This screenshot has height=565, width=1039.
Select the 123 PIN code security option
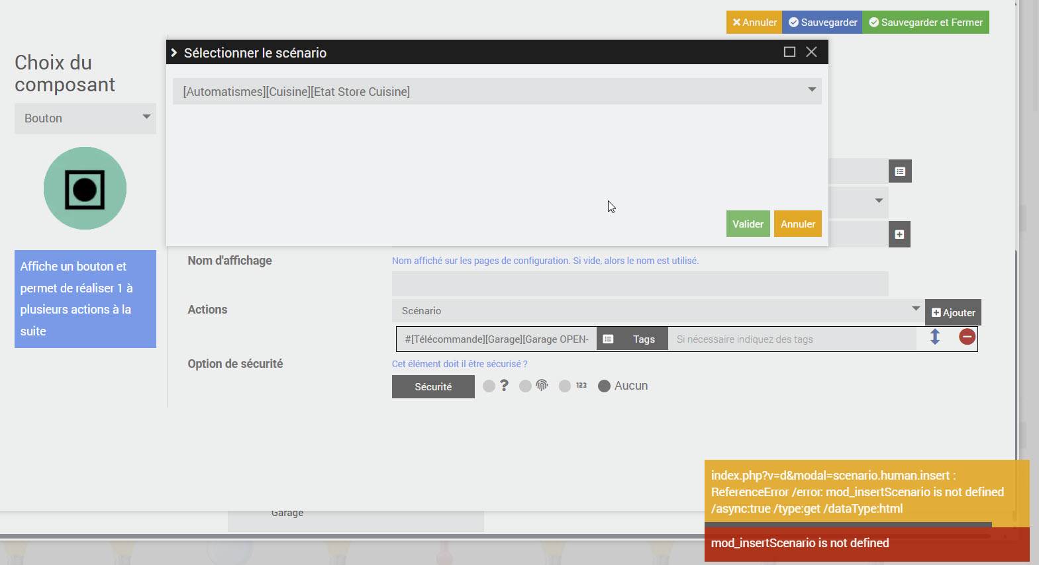point(565,386)
